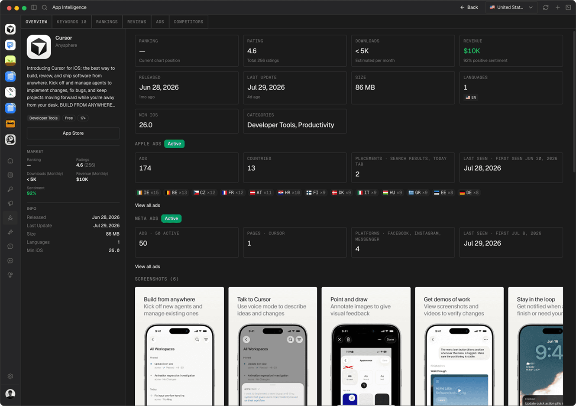
Task: Click the HR ×10 country chip
Action: pos(289,192)
